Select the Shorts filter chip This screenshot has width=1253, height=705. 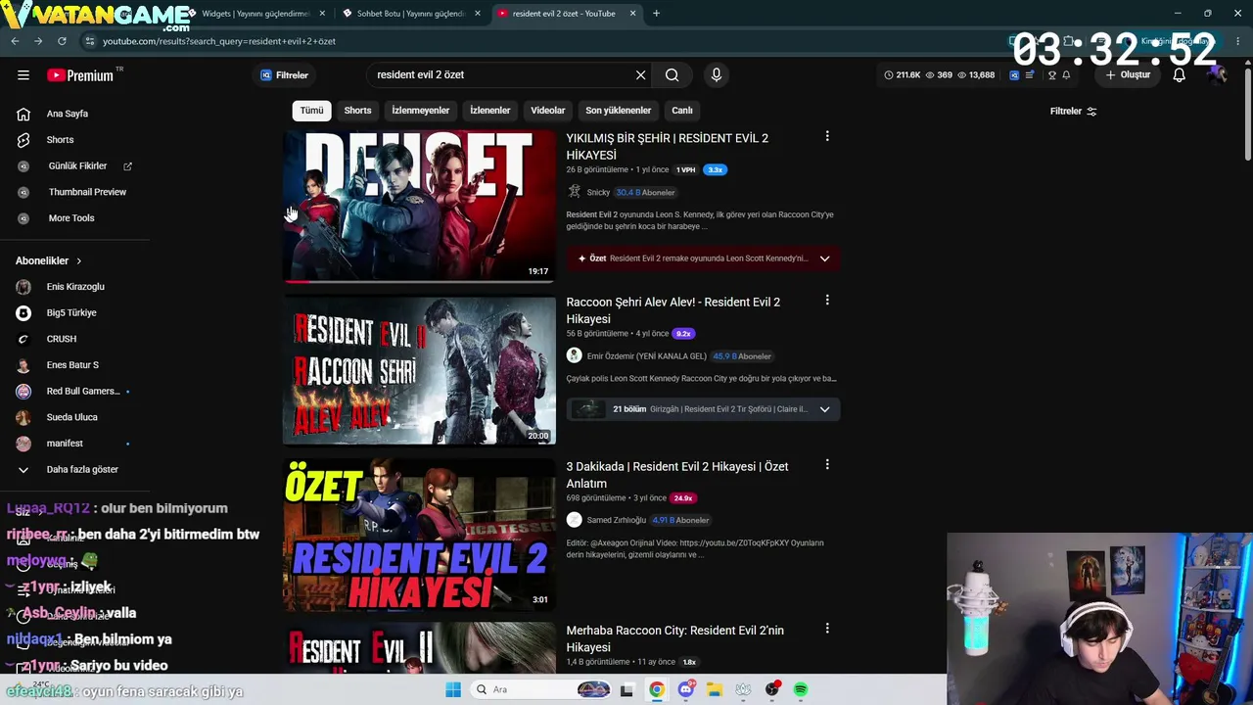coord(357,111)
